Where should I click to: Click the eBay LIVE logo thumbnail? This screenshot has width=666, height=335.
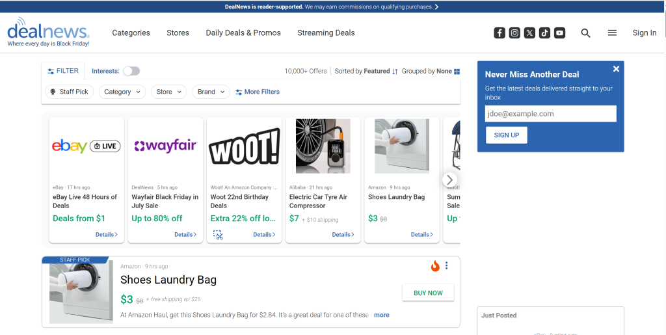pyautogui.click(x=87, y=146)
